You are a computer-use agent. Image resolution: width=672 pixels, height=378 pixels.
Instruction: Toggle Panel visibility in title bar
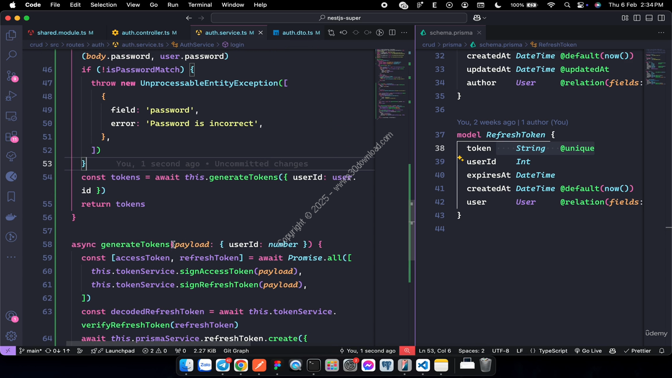(649, 18)
